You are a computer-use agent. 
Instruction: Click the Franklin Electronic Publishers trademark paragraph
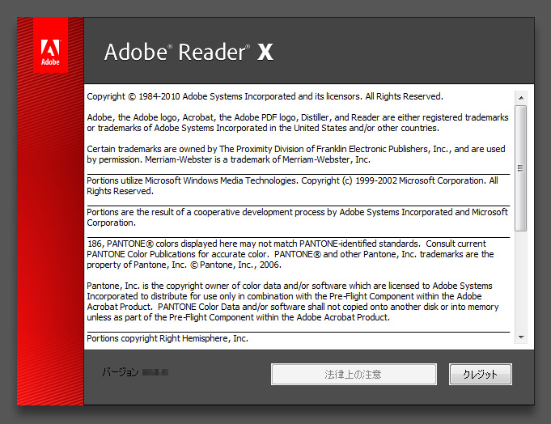point(295,155)
